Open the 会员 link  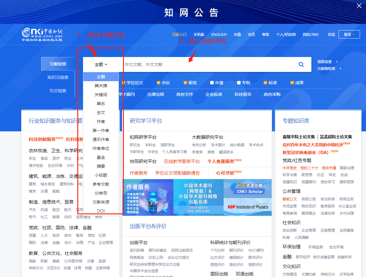point(251,35)
